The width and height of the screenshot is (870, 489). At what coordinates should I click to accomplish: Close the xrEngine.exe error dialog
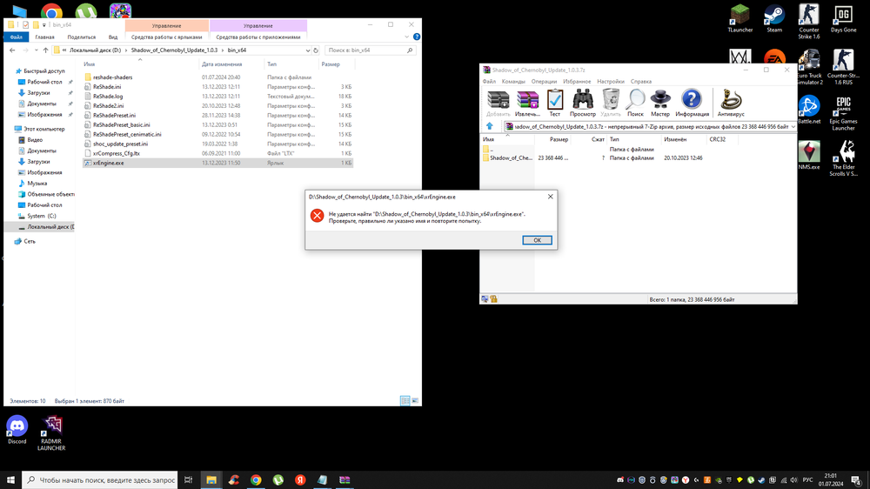click(x=551, y=197)
